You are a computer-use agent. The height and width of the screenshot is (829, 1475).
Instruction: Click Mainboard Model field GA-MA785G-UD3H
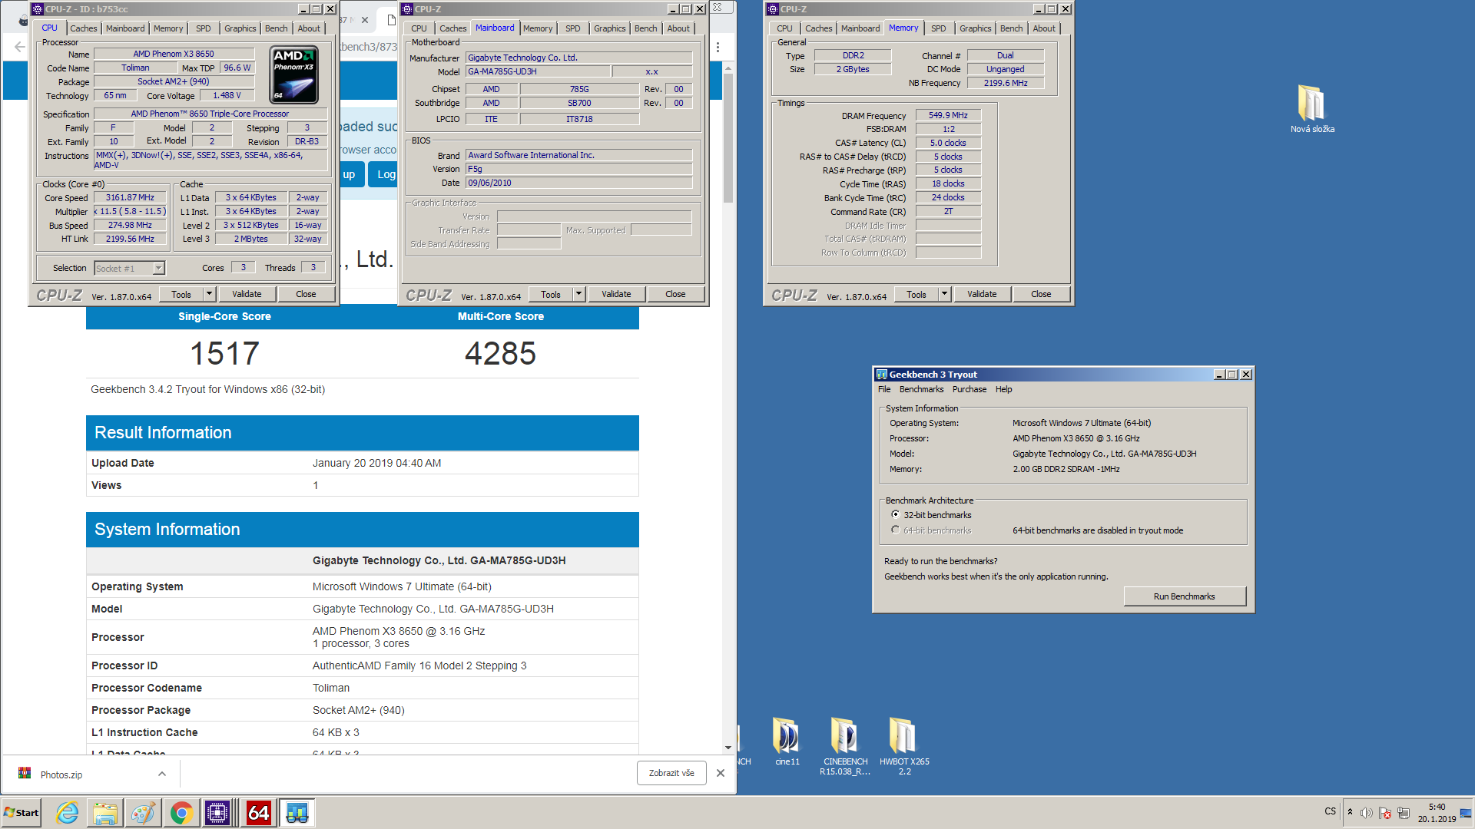click(x=538, y=71)
